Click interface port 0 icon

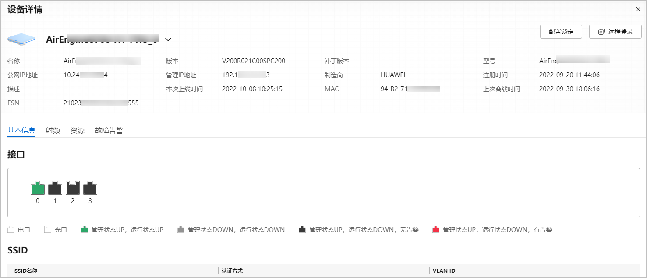pos(38,188)
